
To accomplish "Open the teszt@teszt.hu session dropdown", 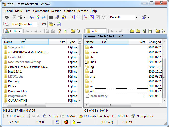I will tap(39, 24).
